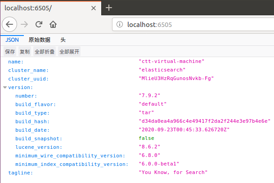274x183 pixels.
Task: Focus the localhost:6505 address bar
Action: point(193,24)
